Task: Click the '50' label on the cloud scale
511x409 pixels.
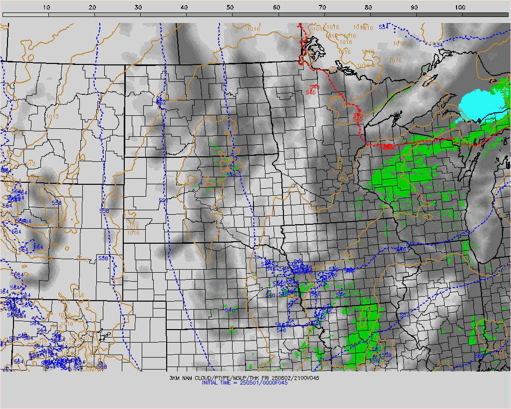Action: 230,7
